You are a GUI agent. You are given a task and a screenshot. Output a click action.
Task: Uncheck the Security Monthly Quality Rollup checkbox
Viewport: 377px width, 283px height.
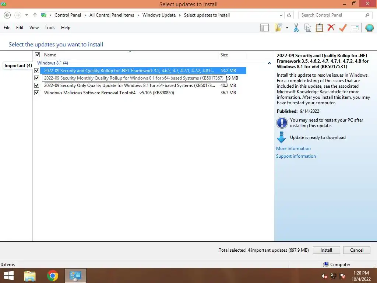36,78
